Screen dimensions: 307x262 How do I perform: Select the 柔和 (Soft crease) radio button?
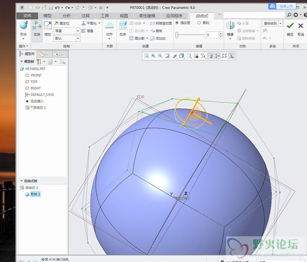199,23
